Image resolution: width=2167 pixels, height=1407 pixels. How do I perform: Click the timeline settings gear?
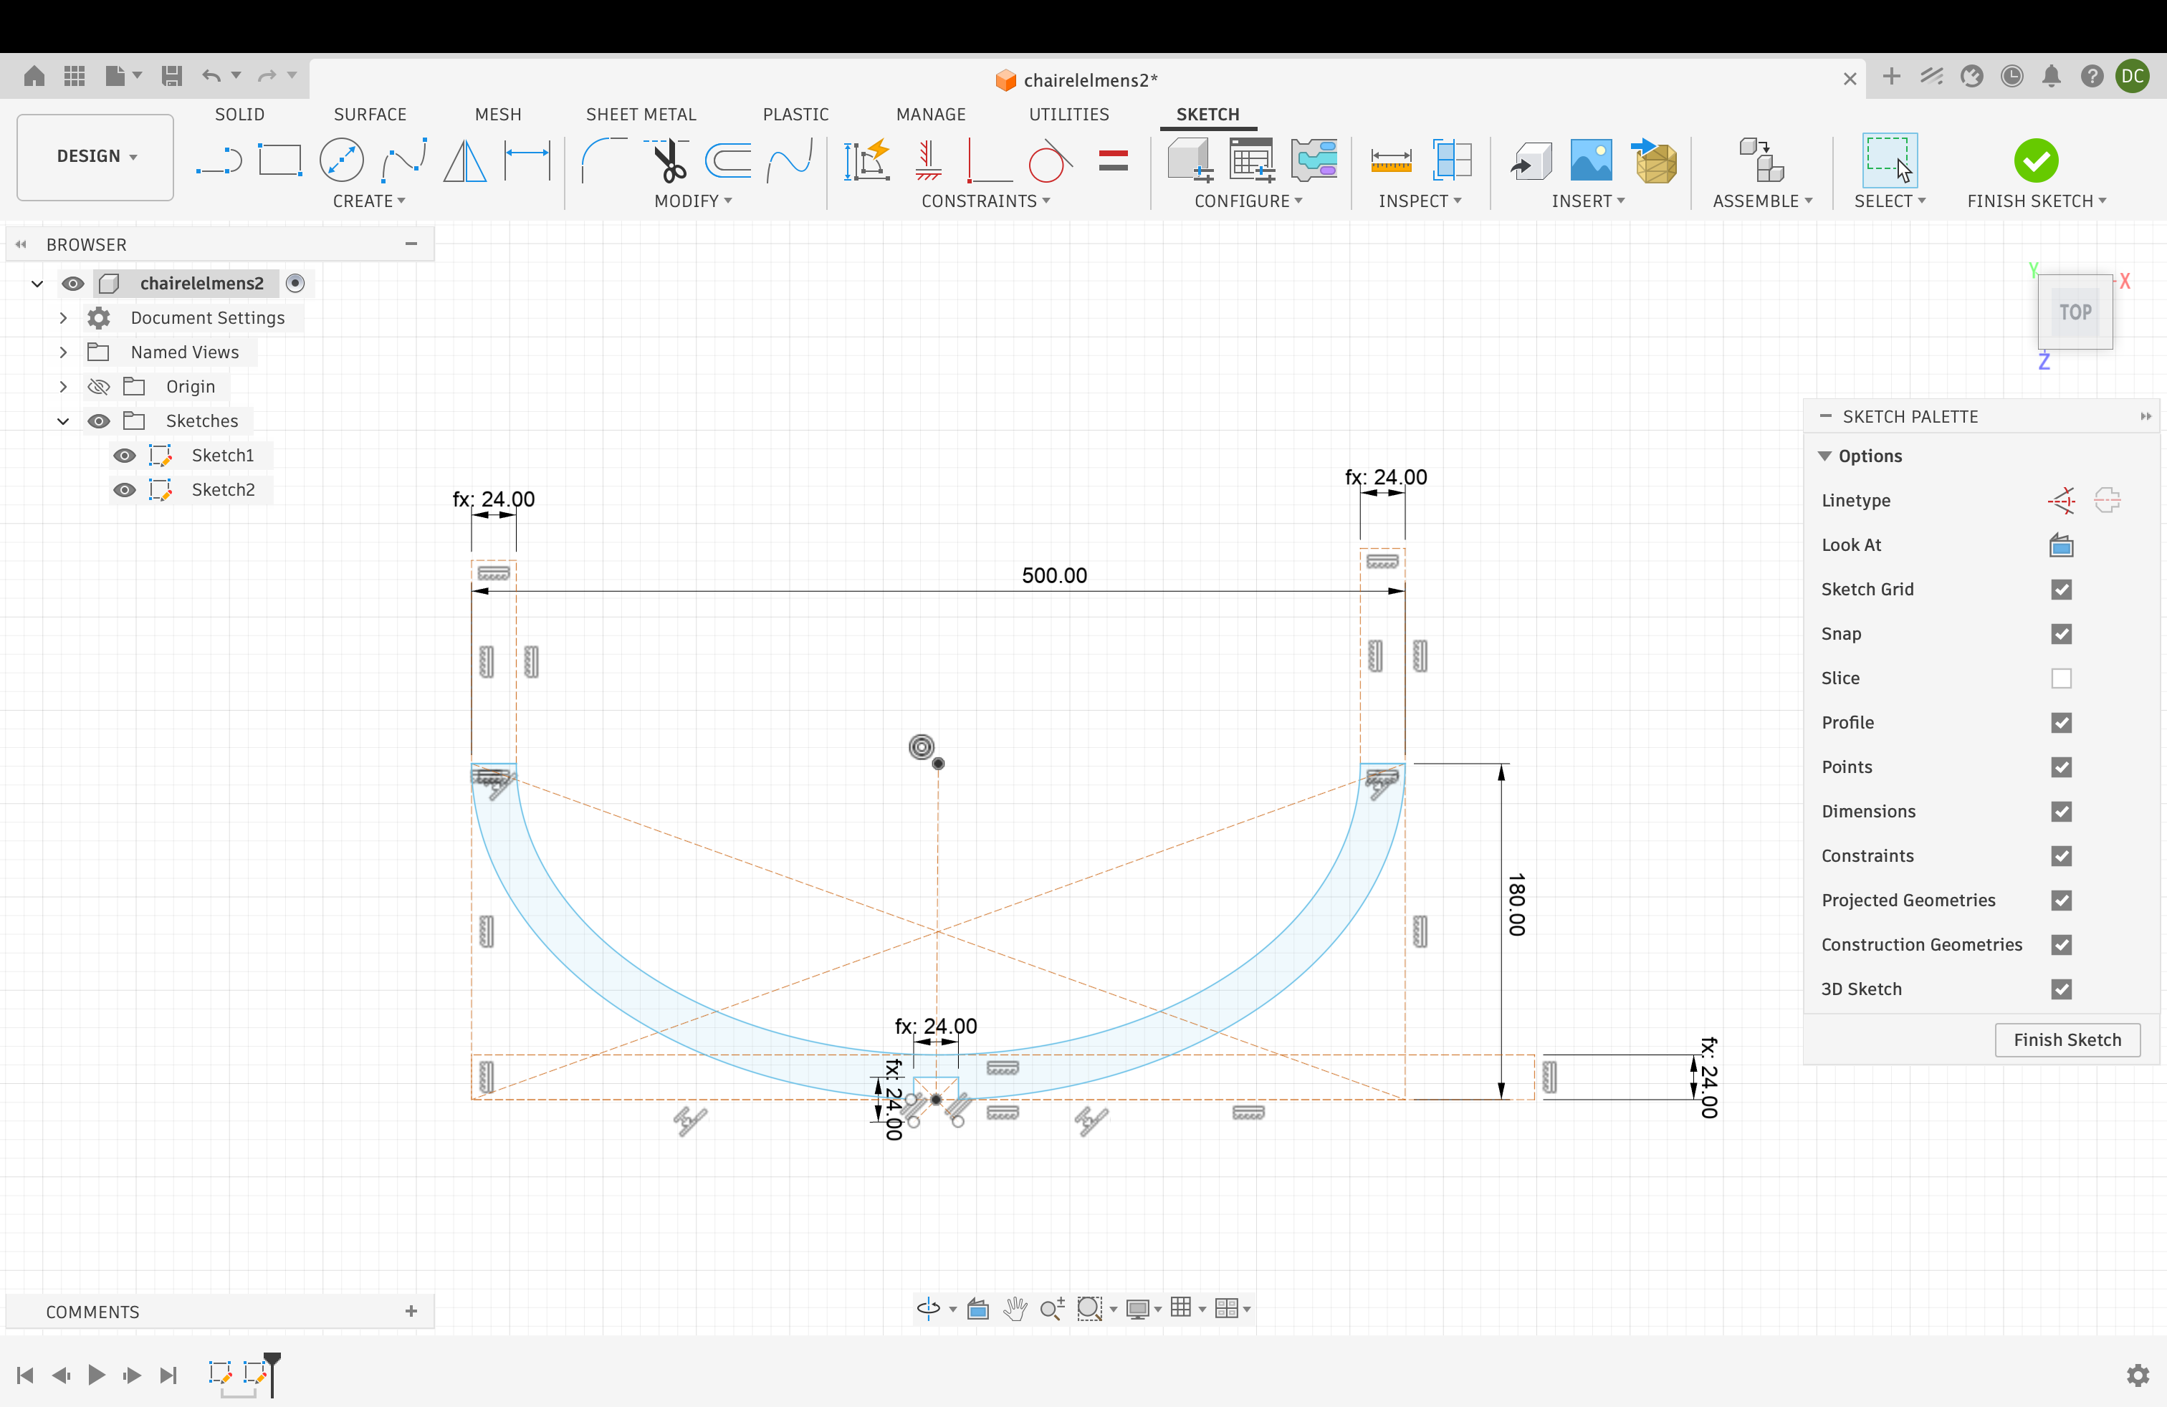pos(2137,1374)
